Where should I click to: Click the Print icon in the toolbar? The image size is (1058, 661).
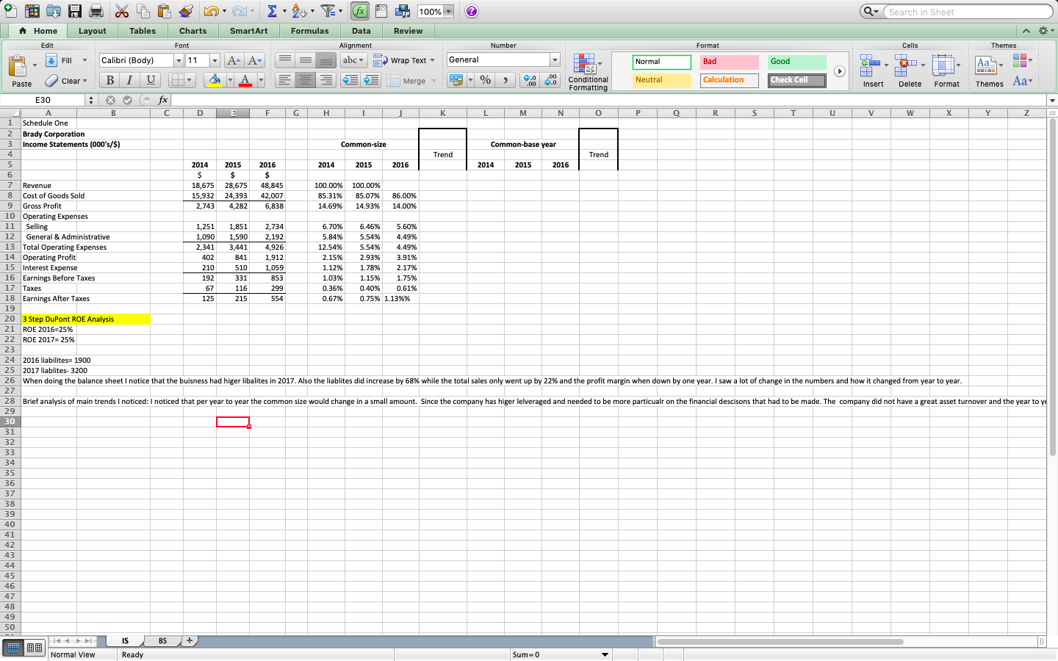pyautogui.click(x=95, y=11)
